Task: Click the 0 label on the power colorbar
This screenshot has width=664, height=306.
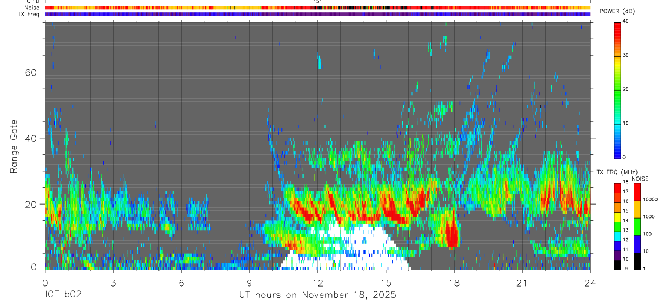Action: pyautogui.click(x=625, y=157)
